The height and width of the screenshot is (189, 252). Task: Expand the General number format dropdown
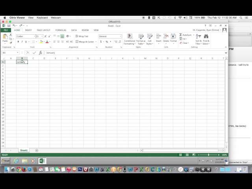[x=120, y=36]
